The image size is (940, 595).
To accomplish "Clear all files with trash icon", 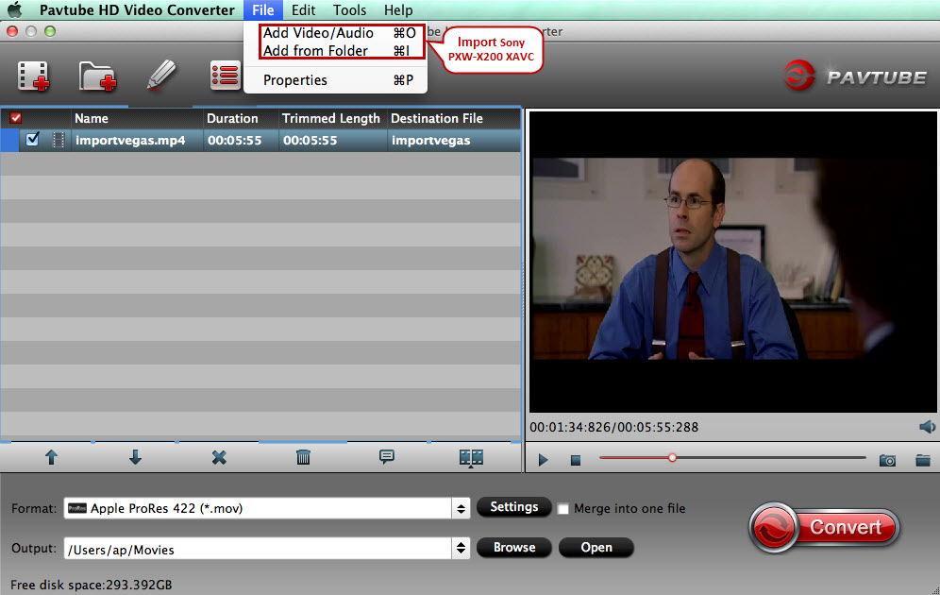I will click(303, 458).
